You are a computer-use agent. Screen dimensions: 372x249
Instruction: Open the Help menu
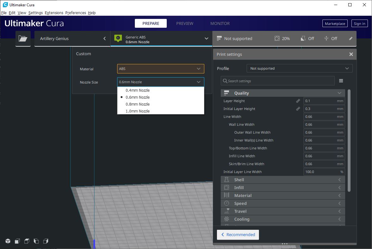pos(92,13)
